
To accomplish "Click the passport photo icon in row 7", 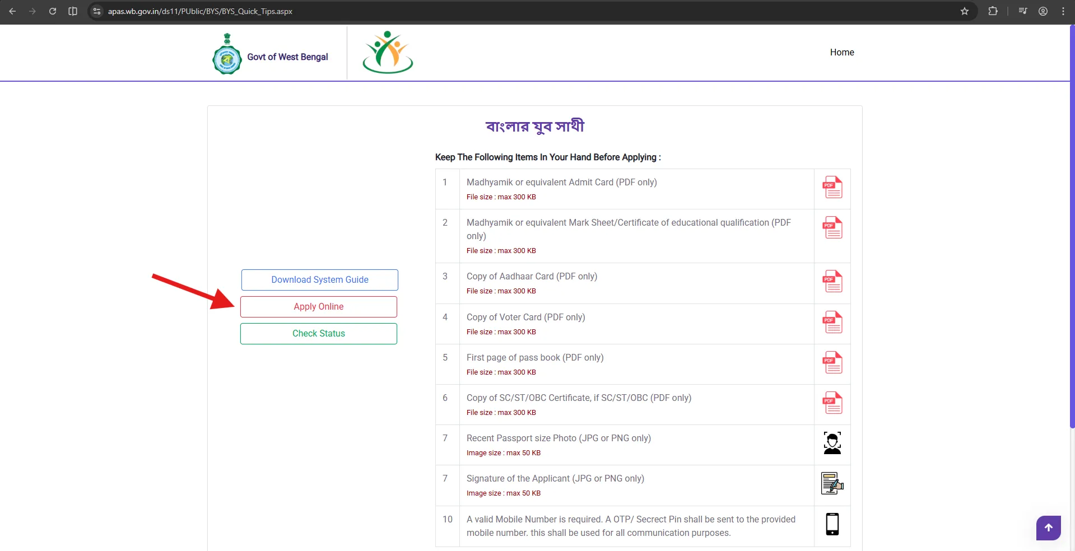I will [832, 443].
